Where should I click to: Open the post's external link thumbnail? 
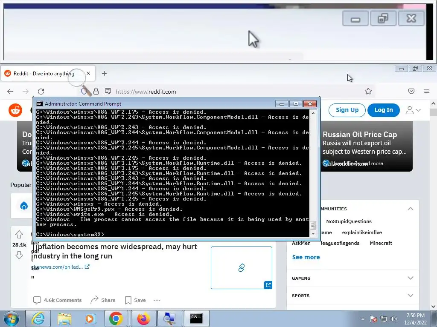pyautogui.click(x=242, y=268)
